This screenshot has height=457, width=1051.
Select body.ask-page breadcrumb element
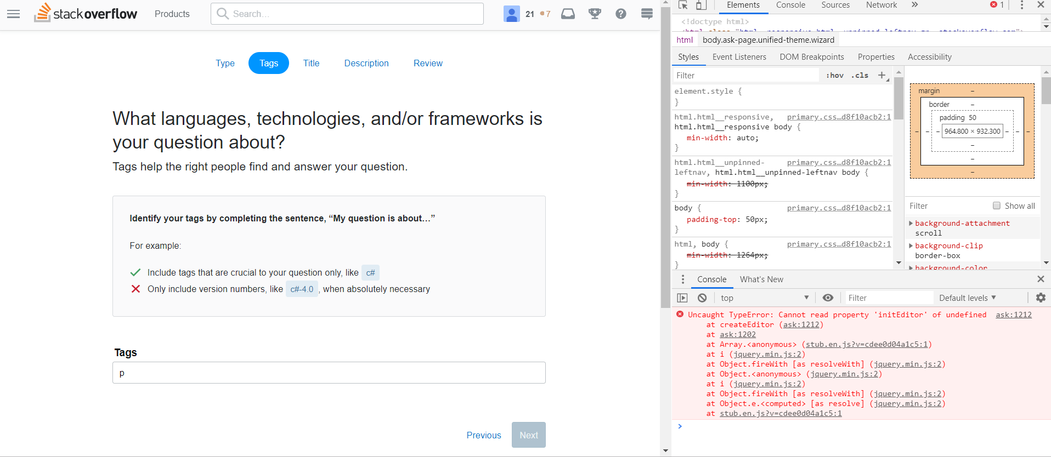point(768,40)
